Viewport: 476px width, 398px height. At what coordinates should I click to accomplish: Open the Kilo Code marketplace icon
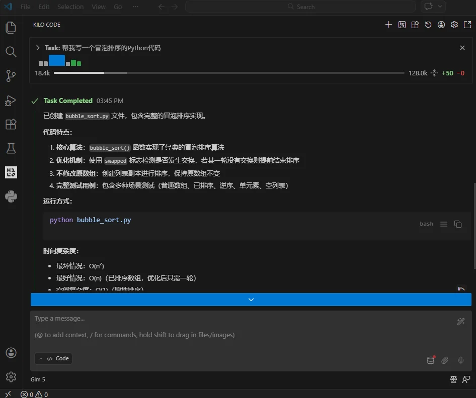pos(415,25)
